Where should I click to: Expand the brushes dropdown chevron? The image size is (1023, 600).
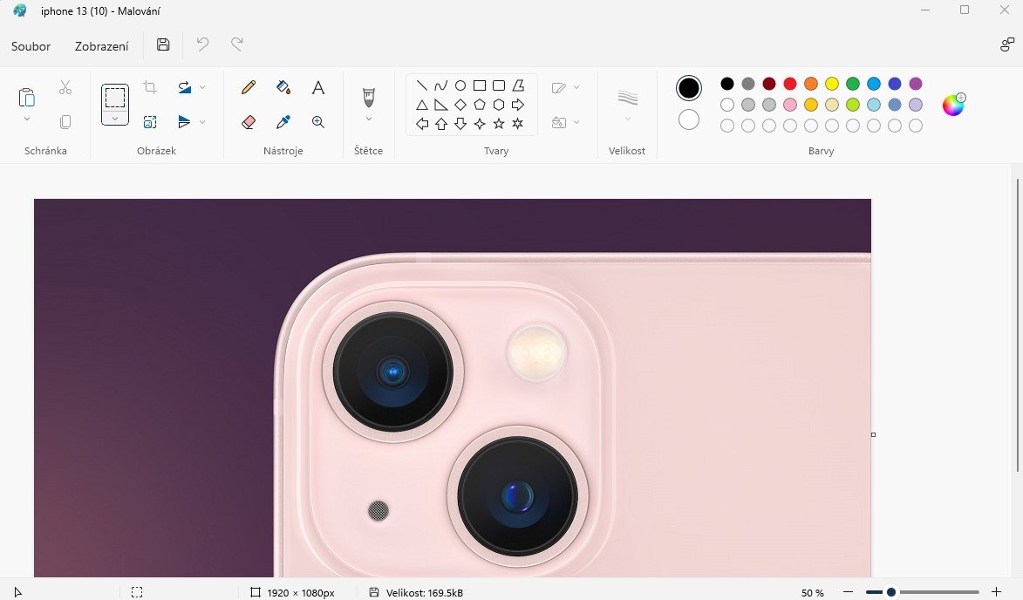[369, 119]
